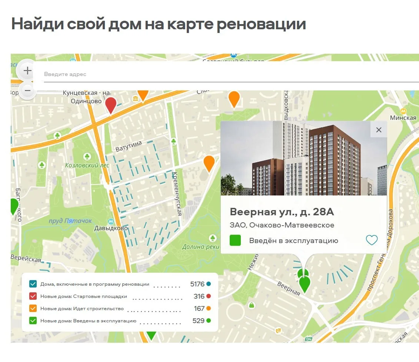
Task: Click the count '167' in legend
Action: click(x=199, y=309)
